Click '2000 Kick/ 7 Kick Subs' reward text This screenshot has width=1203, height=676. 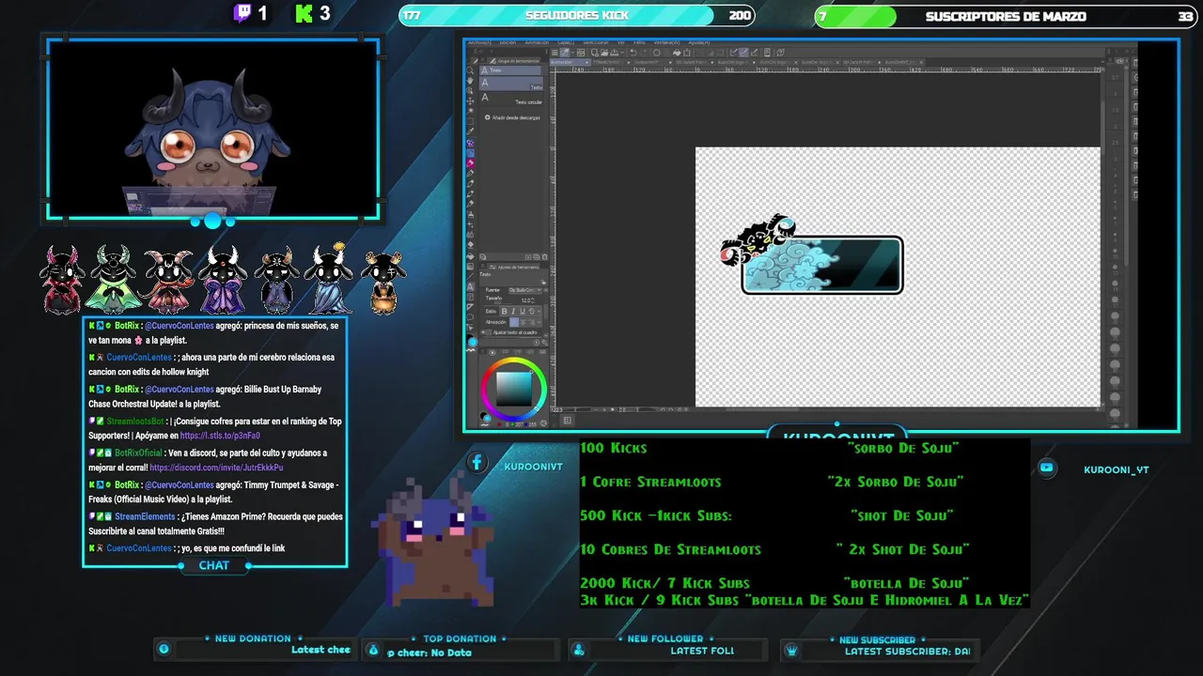664,583
